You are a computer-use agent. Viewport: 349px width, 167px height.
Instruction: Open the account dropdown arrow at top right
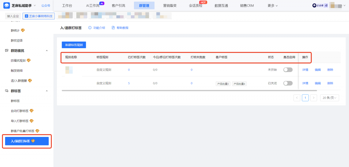click(x=345, y=5)
